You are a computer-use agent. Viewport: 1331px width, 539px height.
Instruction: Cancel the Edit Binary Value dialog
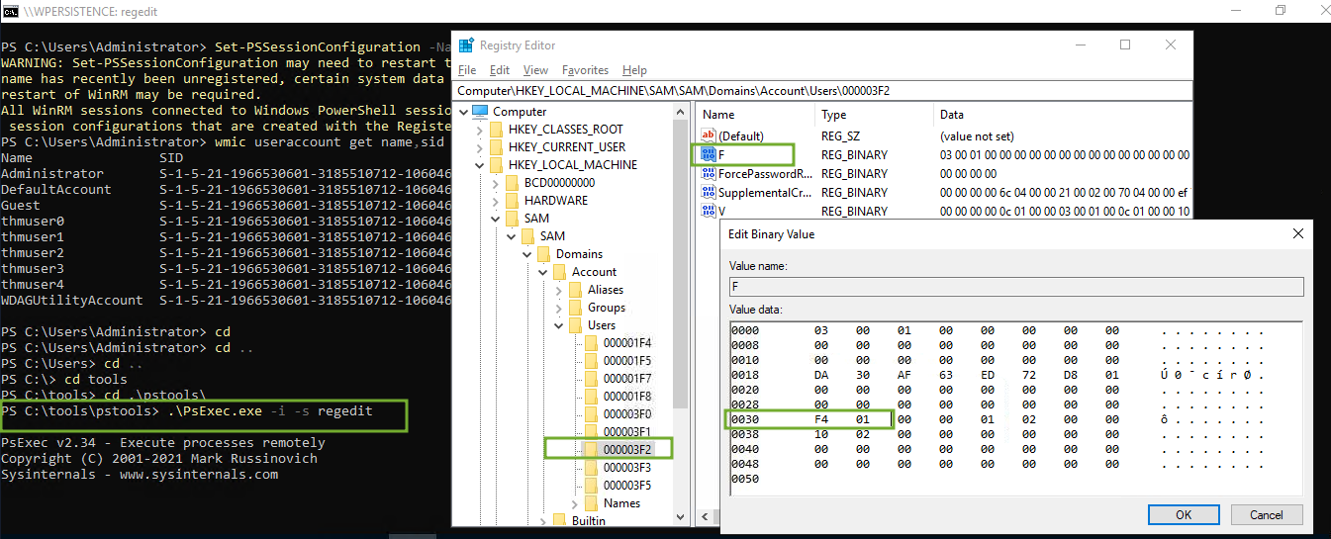point(1266,515)
